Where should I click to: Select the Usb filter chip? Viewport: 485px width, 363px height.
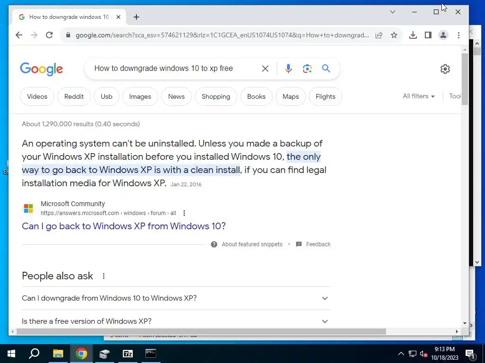point(107,96)
